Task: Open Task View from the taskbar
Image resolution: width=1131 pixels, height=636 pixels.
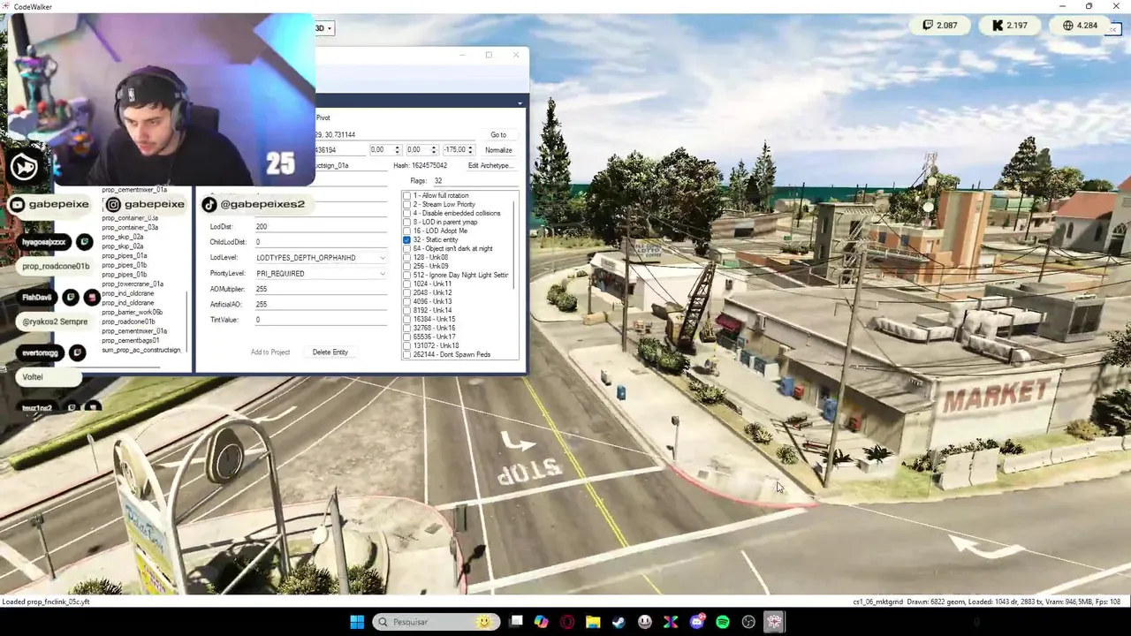Action: click(x=516, y=622)
